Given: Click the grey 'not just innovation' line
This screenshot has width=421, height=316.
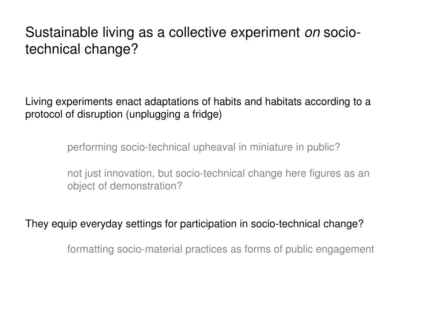Looking at the screenshot, I should [x=218, y=173].
